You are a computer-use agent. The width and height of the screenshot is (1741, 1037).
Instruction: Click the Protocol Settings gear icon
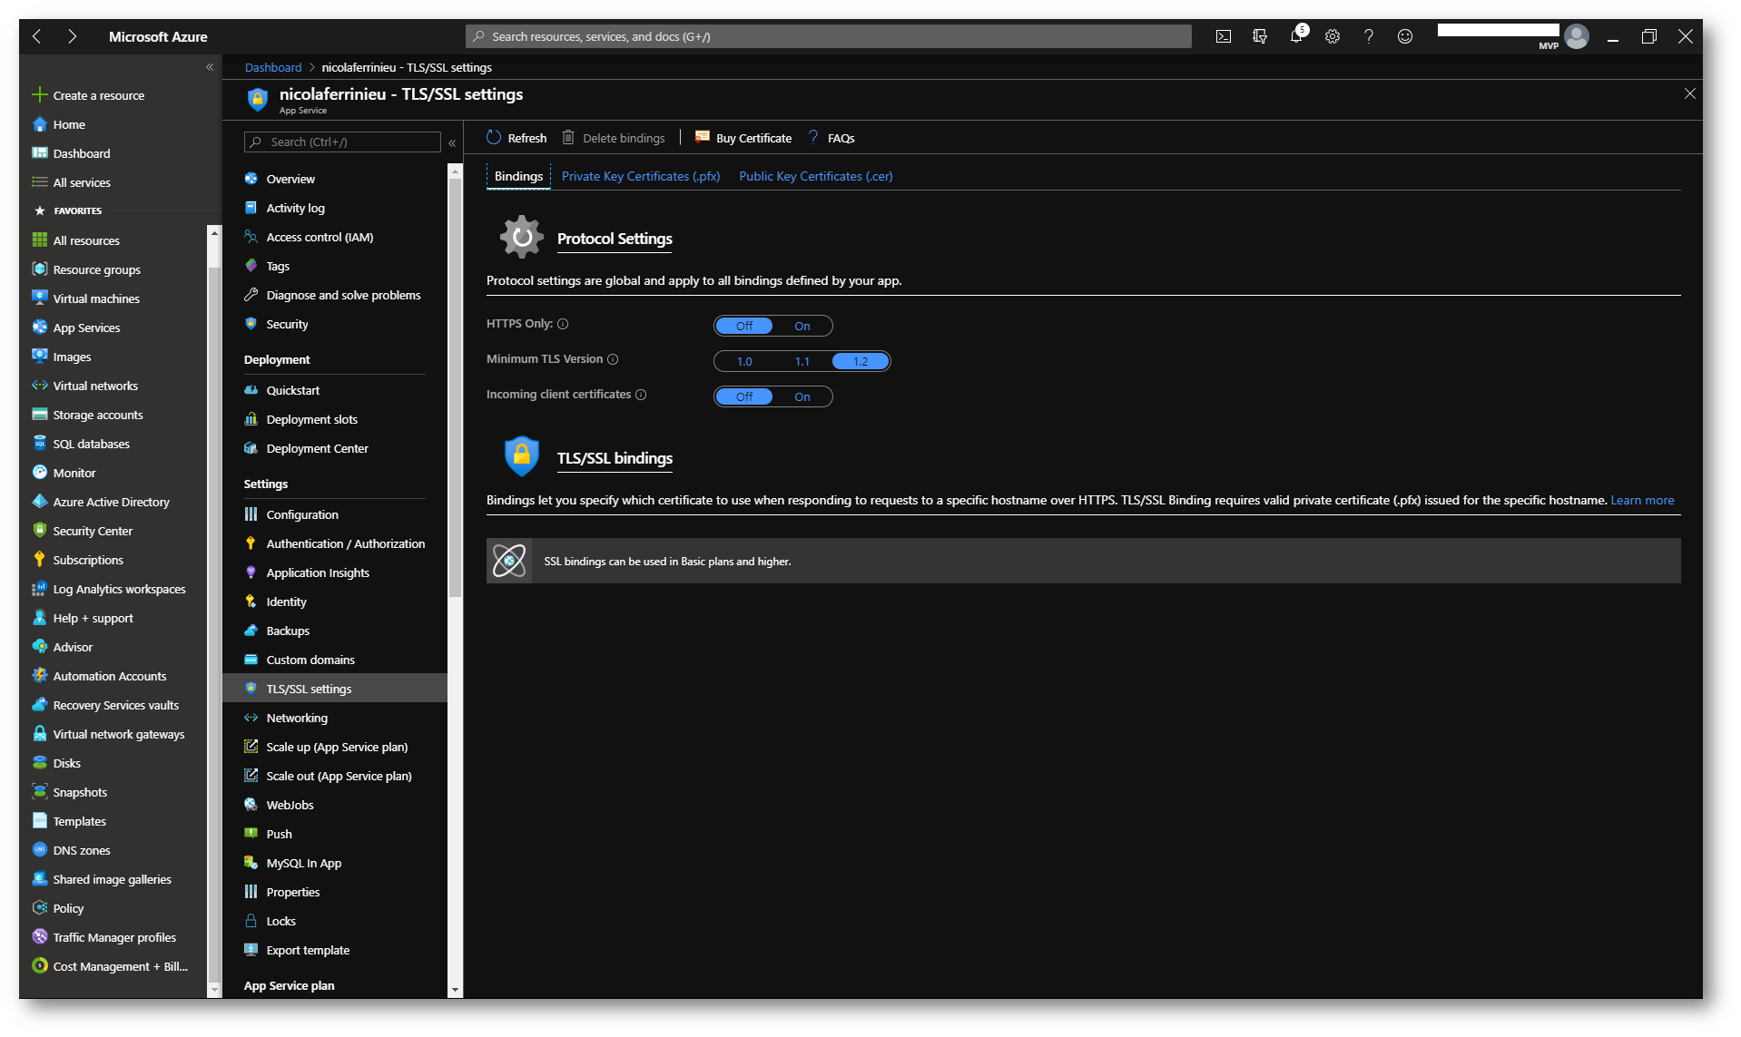(x=521, y=238)
